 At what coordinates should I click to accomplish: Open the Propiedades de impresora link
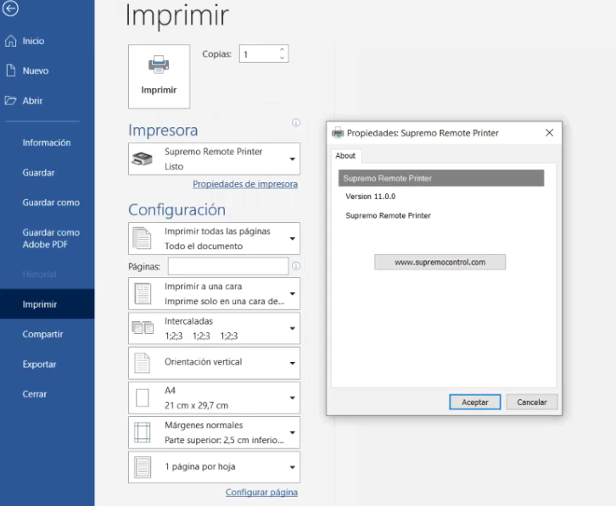coord(245,184)
